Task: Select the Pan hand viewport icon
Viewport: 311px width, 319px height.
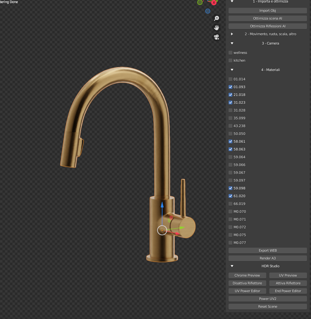Action: click(216, 27)
